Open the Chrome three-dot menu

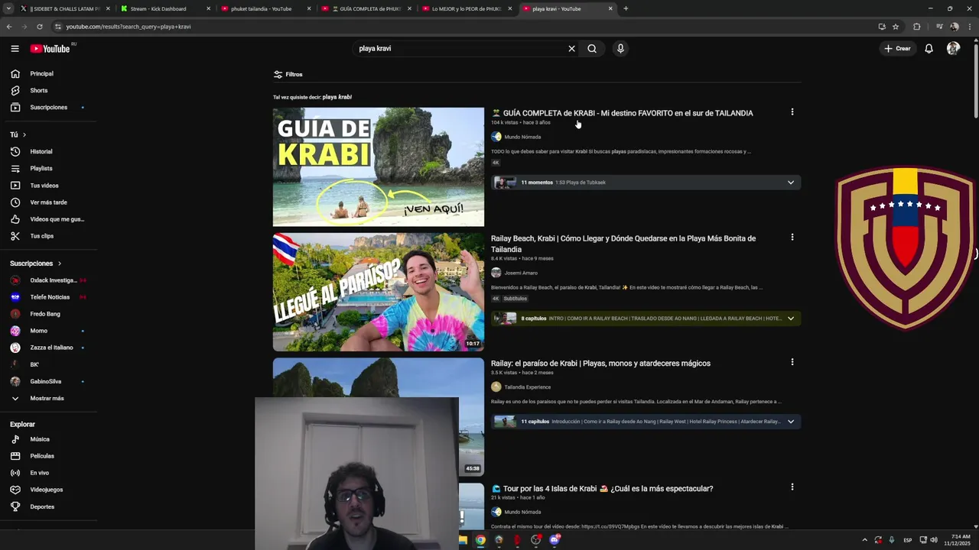coord(968,27)
